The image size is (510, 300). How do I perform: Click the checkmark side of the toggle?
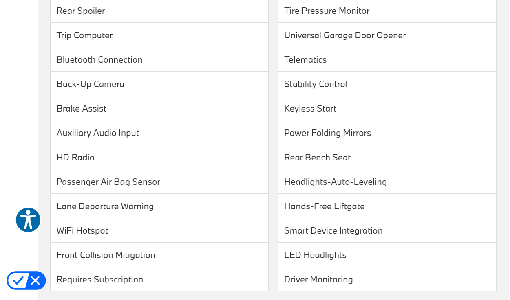pos(18,280)
